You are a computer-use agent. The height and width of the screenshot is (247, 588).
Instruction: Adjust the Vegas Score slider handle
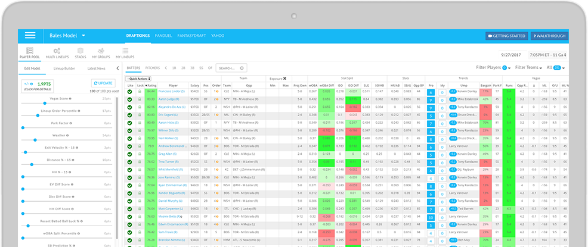45,103
